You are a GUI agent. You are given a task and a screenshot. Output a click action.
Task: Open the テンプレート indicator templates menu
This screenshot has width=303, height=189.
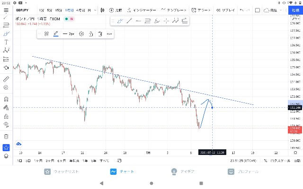174,10
